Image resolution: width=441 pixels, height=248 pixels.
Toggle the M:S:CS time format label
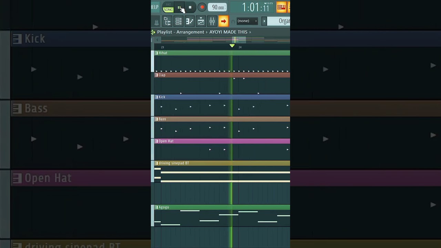pyautogui.click(x=268, y=3)
